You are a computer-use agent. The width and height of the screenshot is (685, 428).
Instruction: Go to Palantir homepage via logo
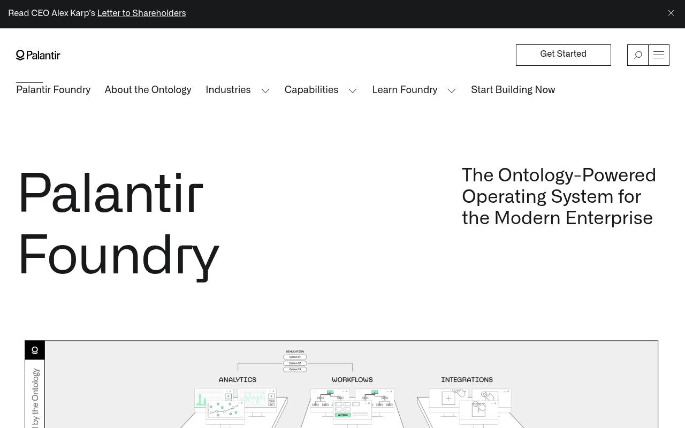click(x=38, y=55)
